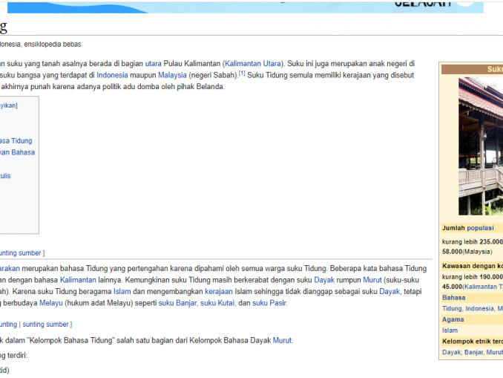
Task: Open the 'Kalimantan Utara' link
Action: [253, 64]
